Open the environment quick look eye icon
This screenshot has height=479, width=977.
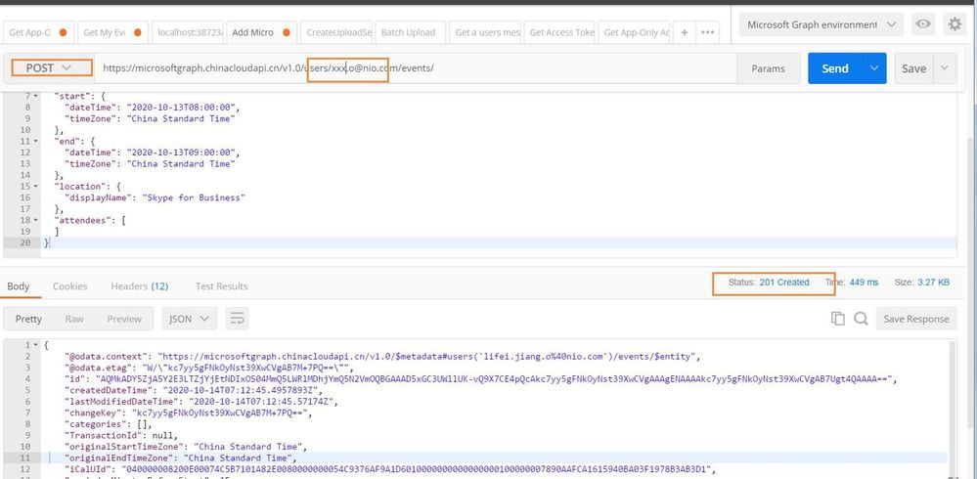point(923,24)
